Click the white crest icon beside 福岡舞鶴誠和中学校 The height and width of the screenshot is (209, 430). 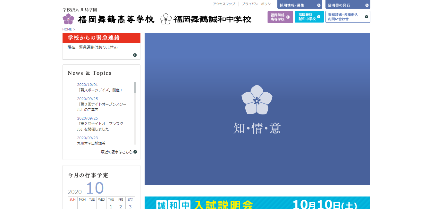pos(166,19)
